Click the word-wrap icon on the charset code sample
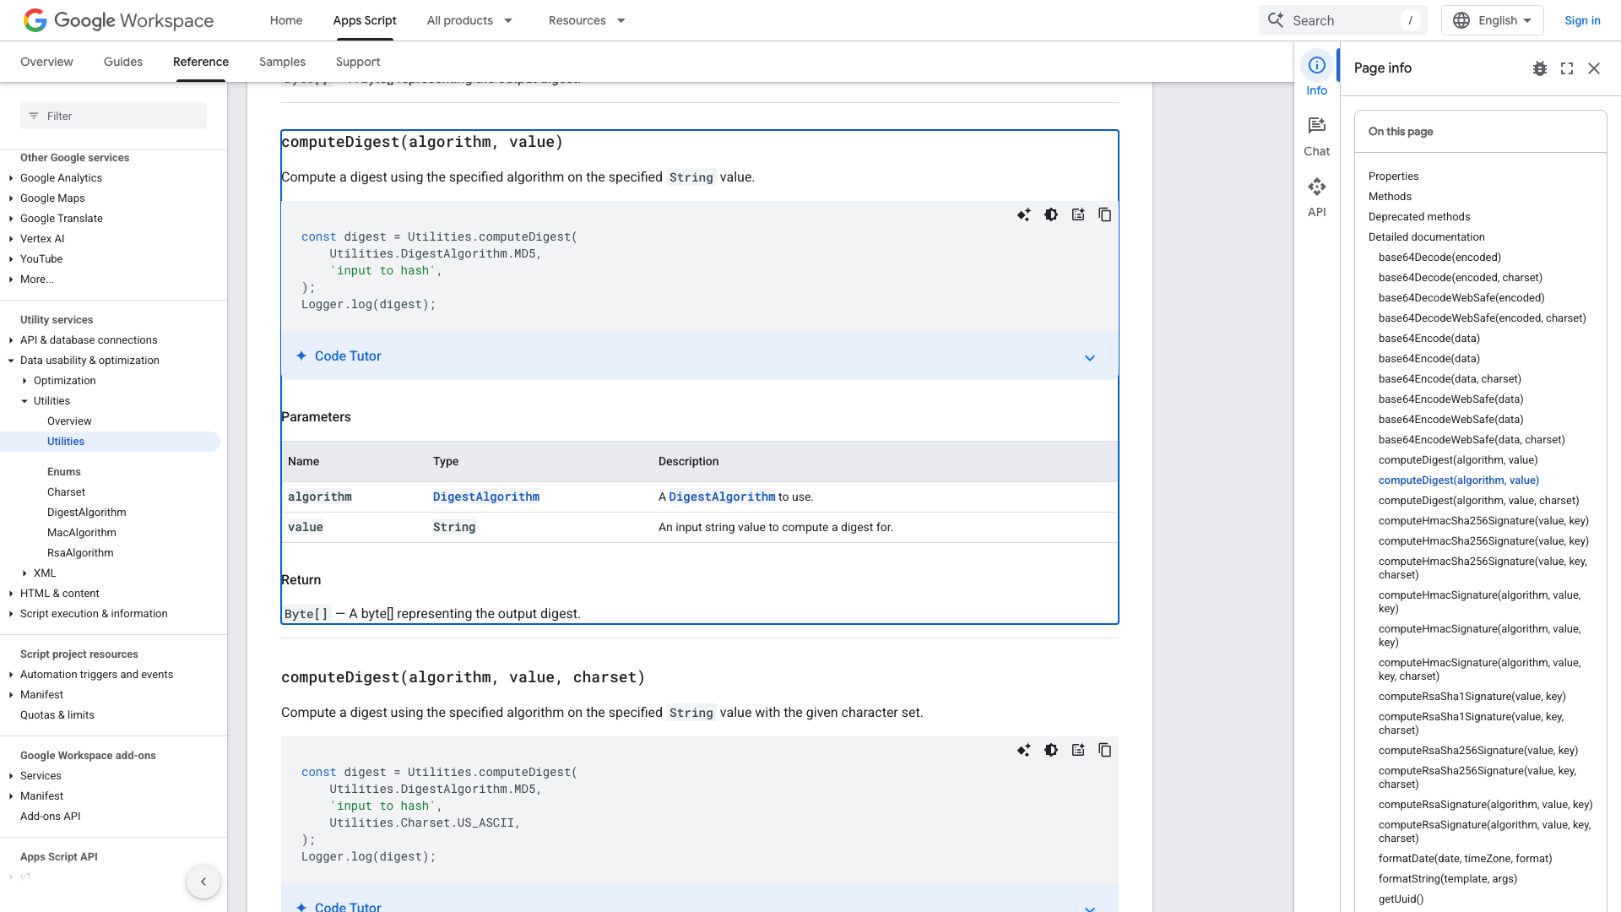 [1078, 750]
